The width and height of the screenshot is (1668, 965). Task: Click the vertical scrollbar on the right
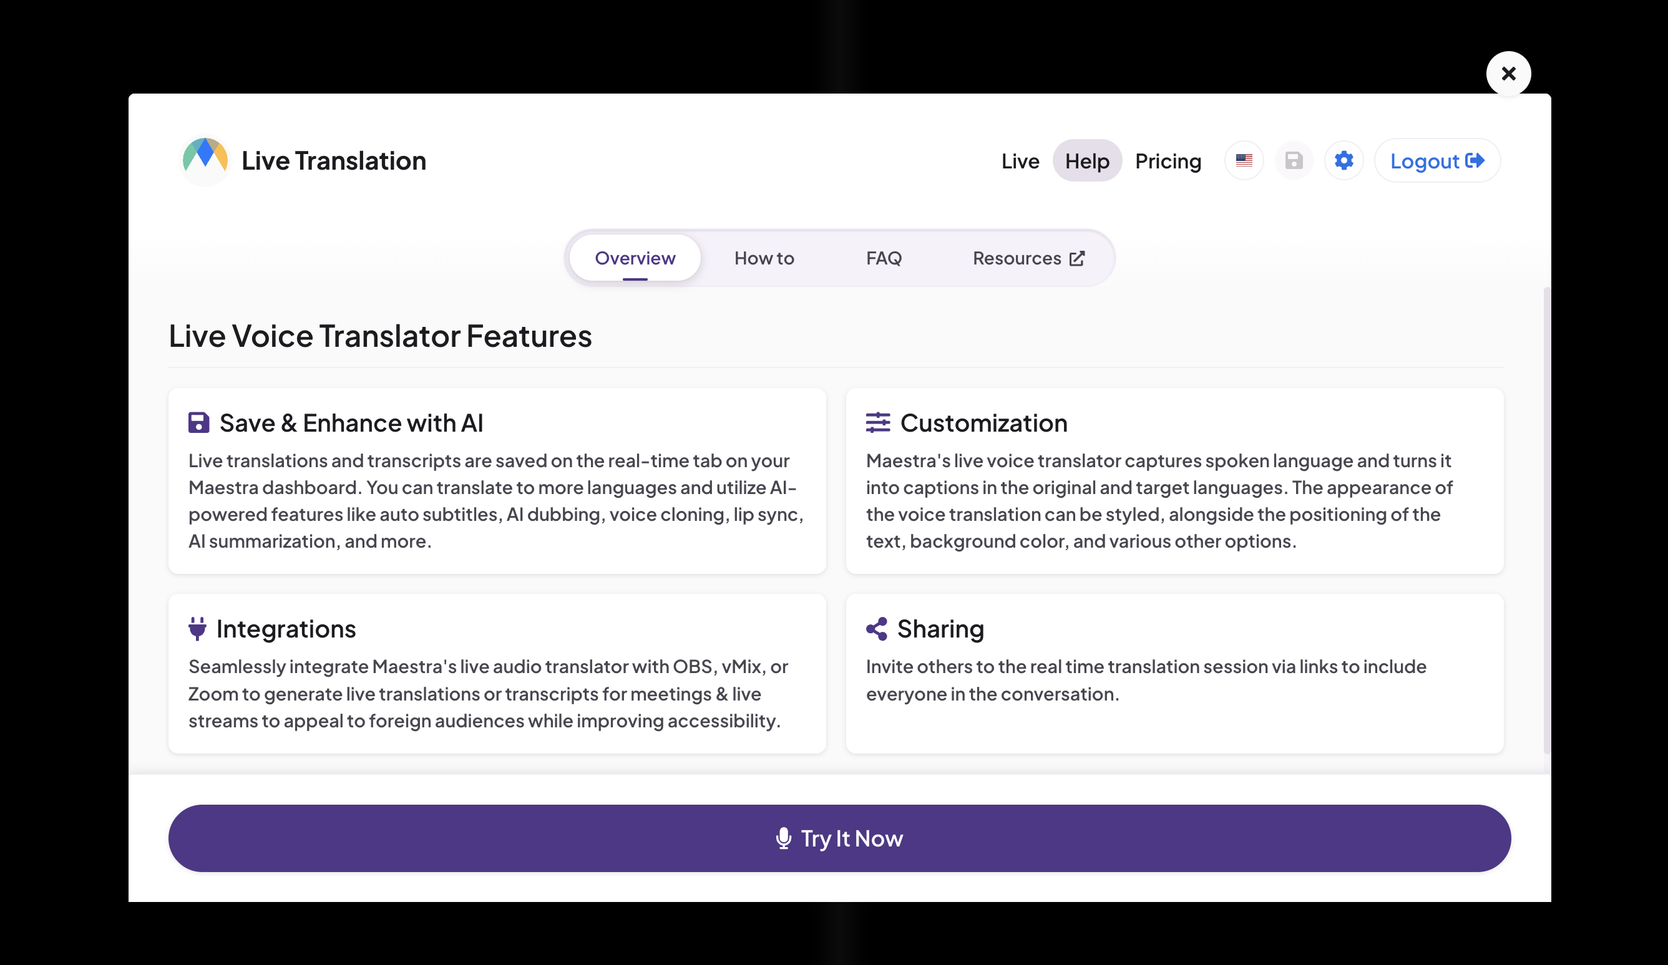tap(1546, 520)
